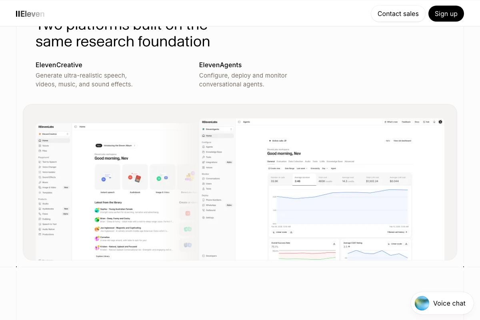This screenshot has width=480, height=320.
Task: Click the Explore Library button
Action: click(103, 256)
